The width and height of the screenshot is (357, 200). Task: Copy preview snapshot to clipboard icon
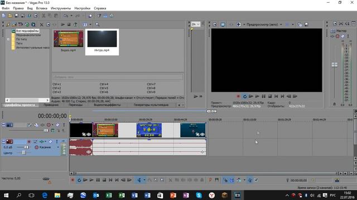click(x=300, y=24)
